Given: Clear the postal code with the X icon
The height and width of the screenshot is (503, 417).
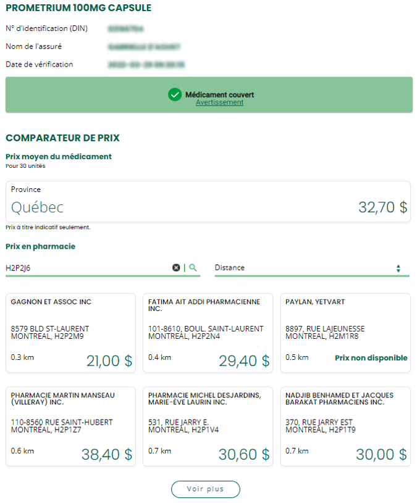Looking at the screenshot, I should coord(176,268).
